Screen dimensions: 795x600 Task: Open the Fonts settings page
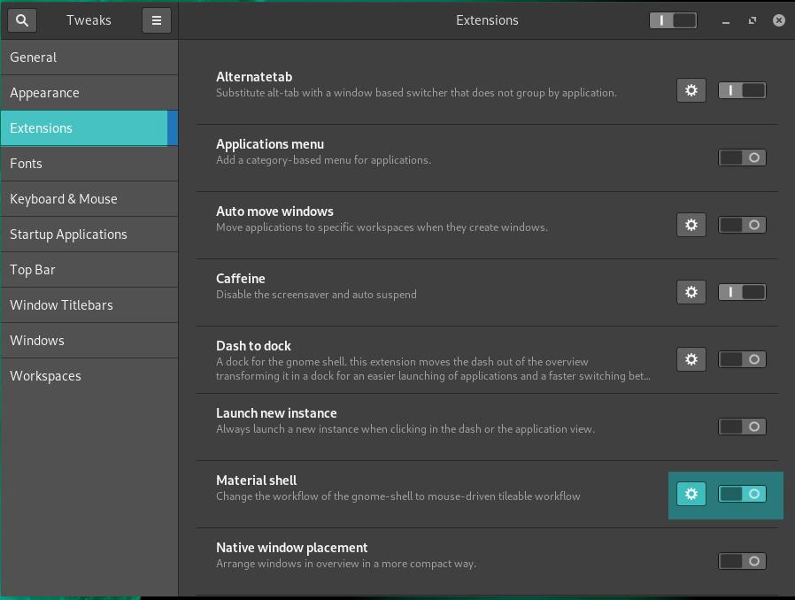[89, 164]
